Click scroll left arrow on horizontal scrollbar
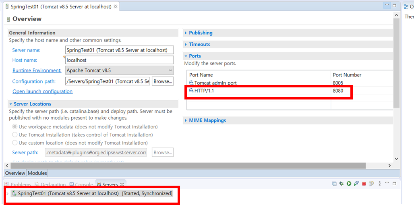Screen dimensions: 414x205 click(x=7, y=166)
